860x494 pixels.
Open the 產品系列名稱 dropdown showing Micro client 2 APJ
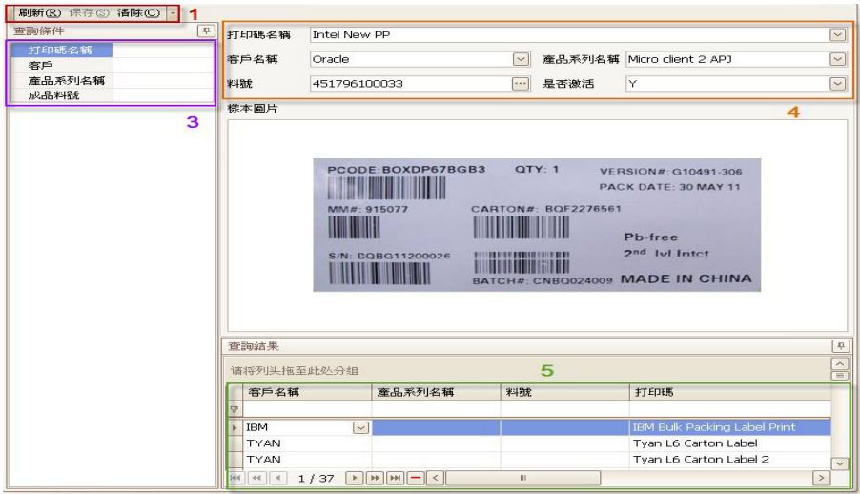click(837, 59)
